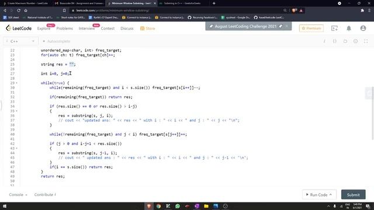
Task: Open the Windows notification center
Action: [368, 206]
